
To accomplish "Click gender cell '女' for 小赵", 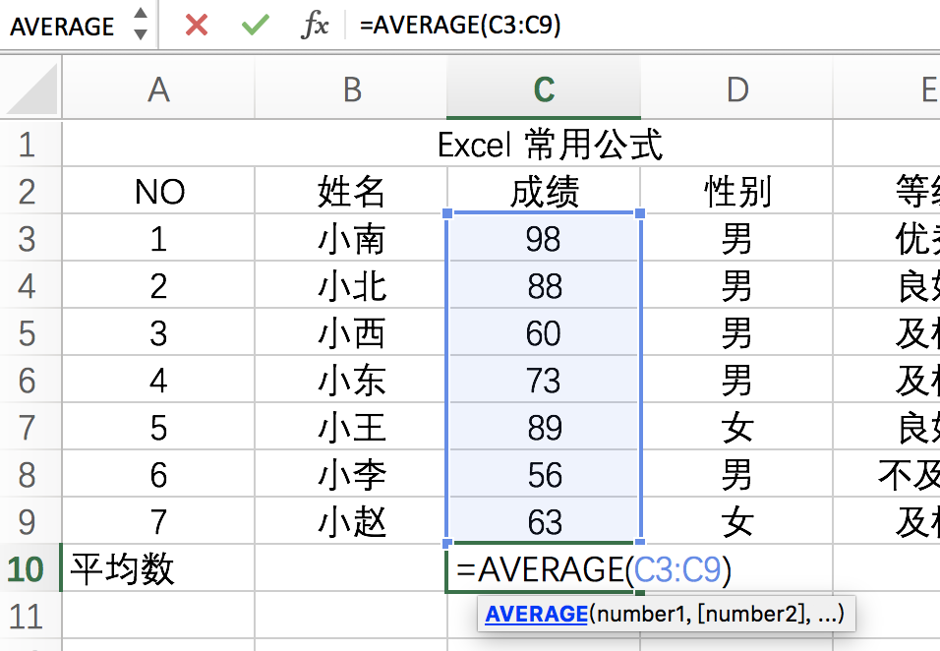I will click(736, 521).
